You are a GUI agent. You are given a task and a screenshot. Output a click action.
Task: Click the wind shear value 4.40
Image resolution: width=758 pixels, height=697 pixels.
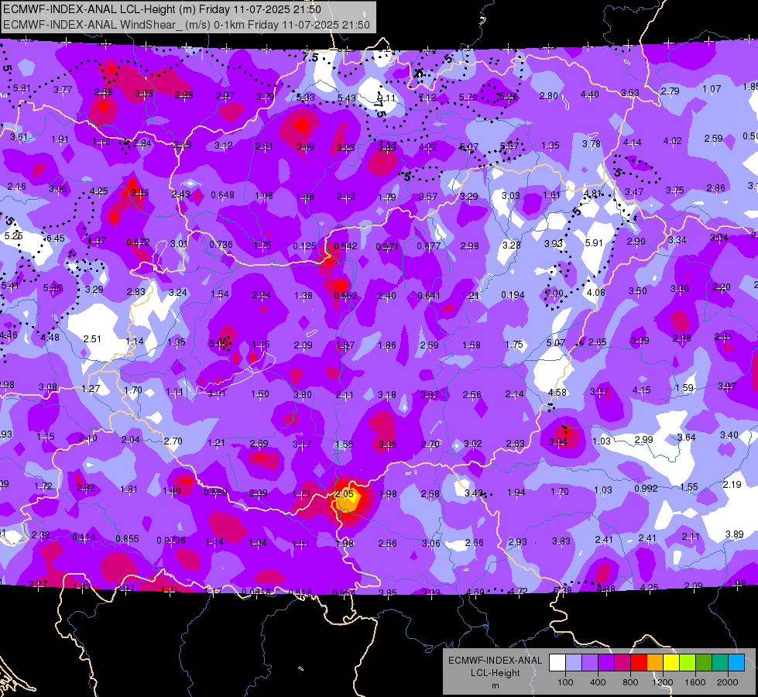pyautogui.click(x=590, y=94)
